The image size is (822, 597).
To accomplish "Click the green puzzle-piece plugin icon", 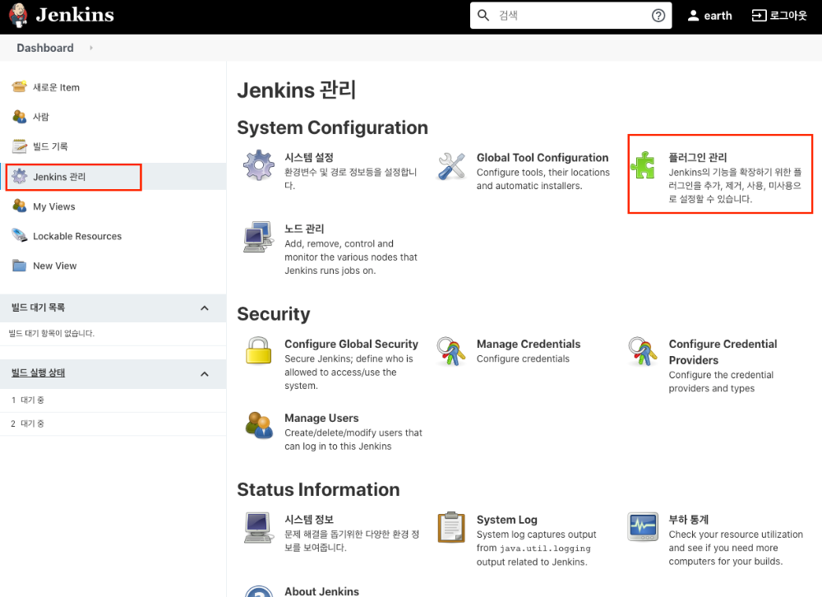I will [x=643, y=165].
